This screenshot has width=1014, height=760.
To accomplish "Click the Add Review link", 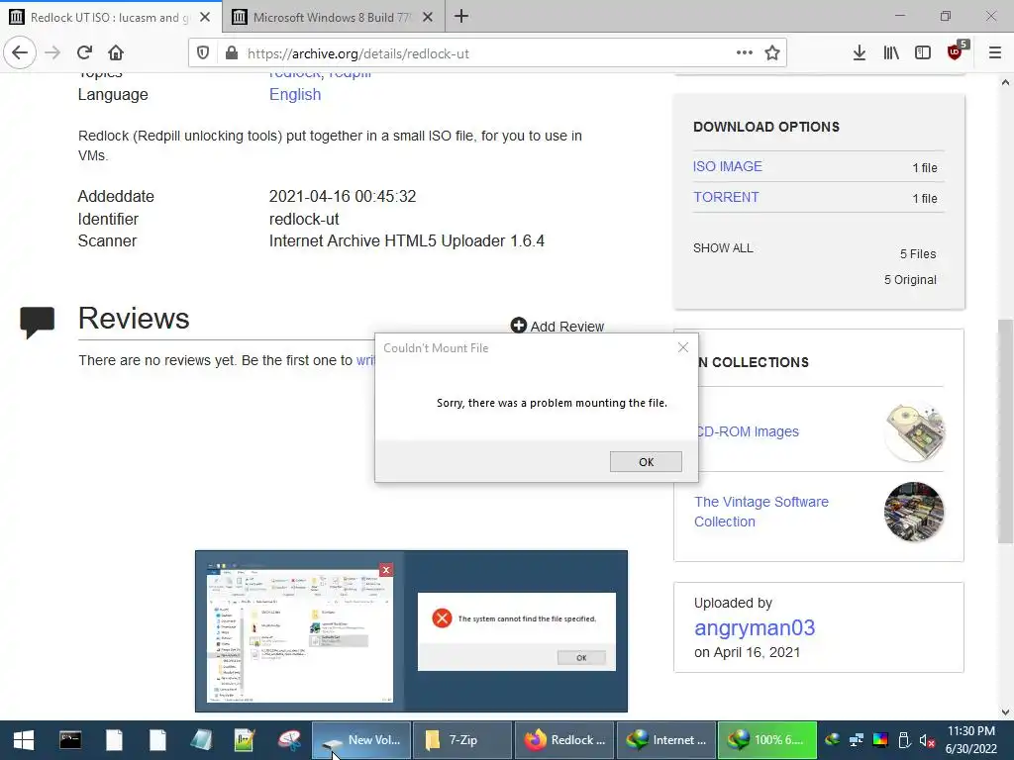I will tap(558, 327).
